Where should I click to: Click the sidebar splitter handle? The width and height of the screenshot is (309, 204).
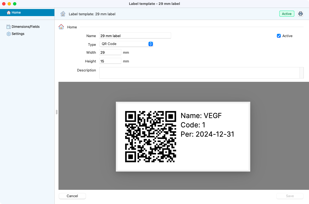57,112
